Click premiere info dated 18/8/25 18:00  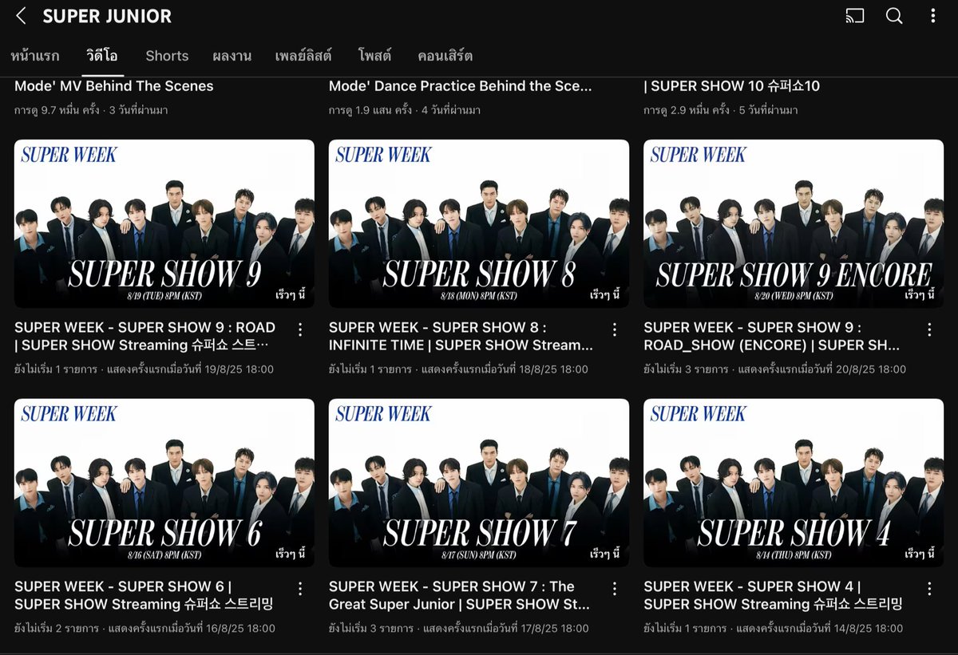coord(459,369)
